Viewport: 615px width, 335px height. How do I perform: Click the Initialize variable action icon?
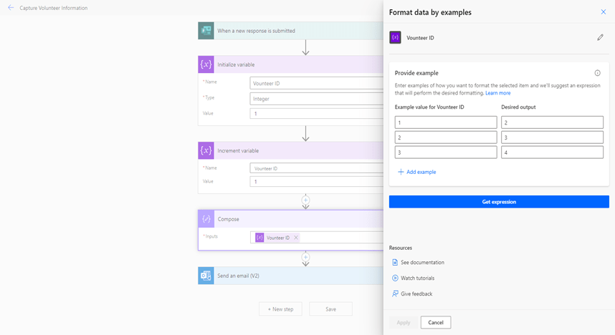pyautogui.click(x=206, y=64)
